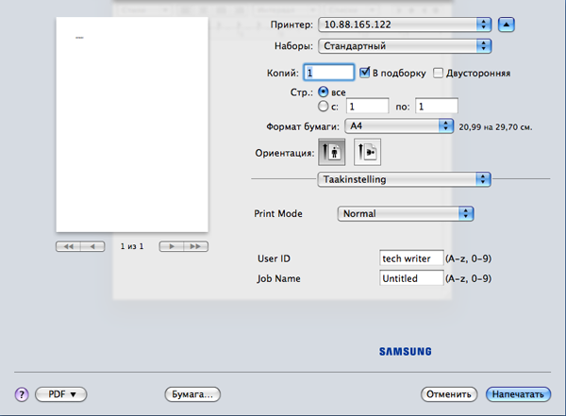Image resolution: width=566 pixels, height=416 pixels.
Task: Click the User ID field 'tech writer'
Action: pos(411,258)
